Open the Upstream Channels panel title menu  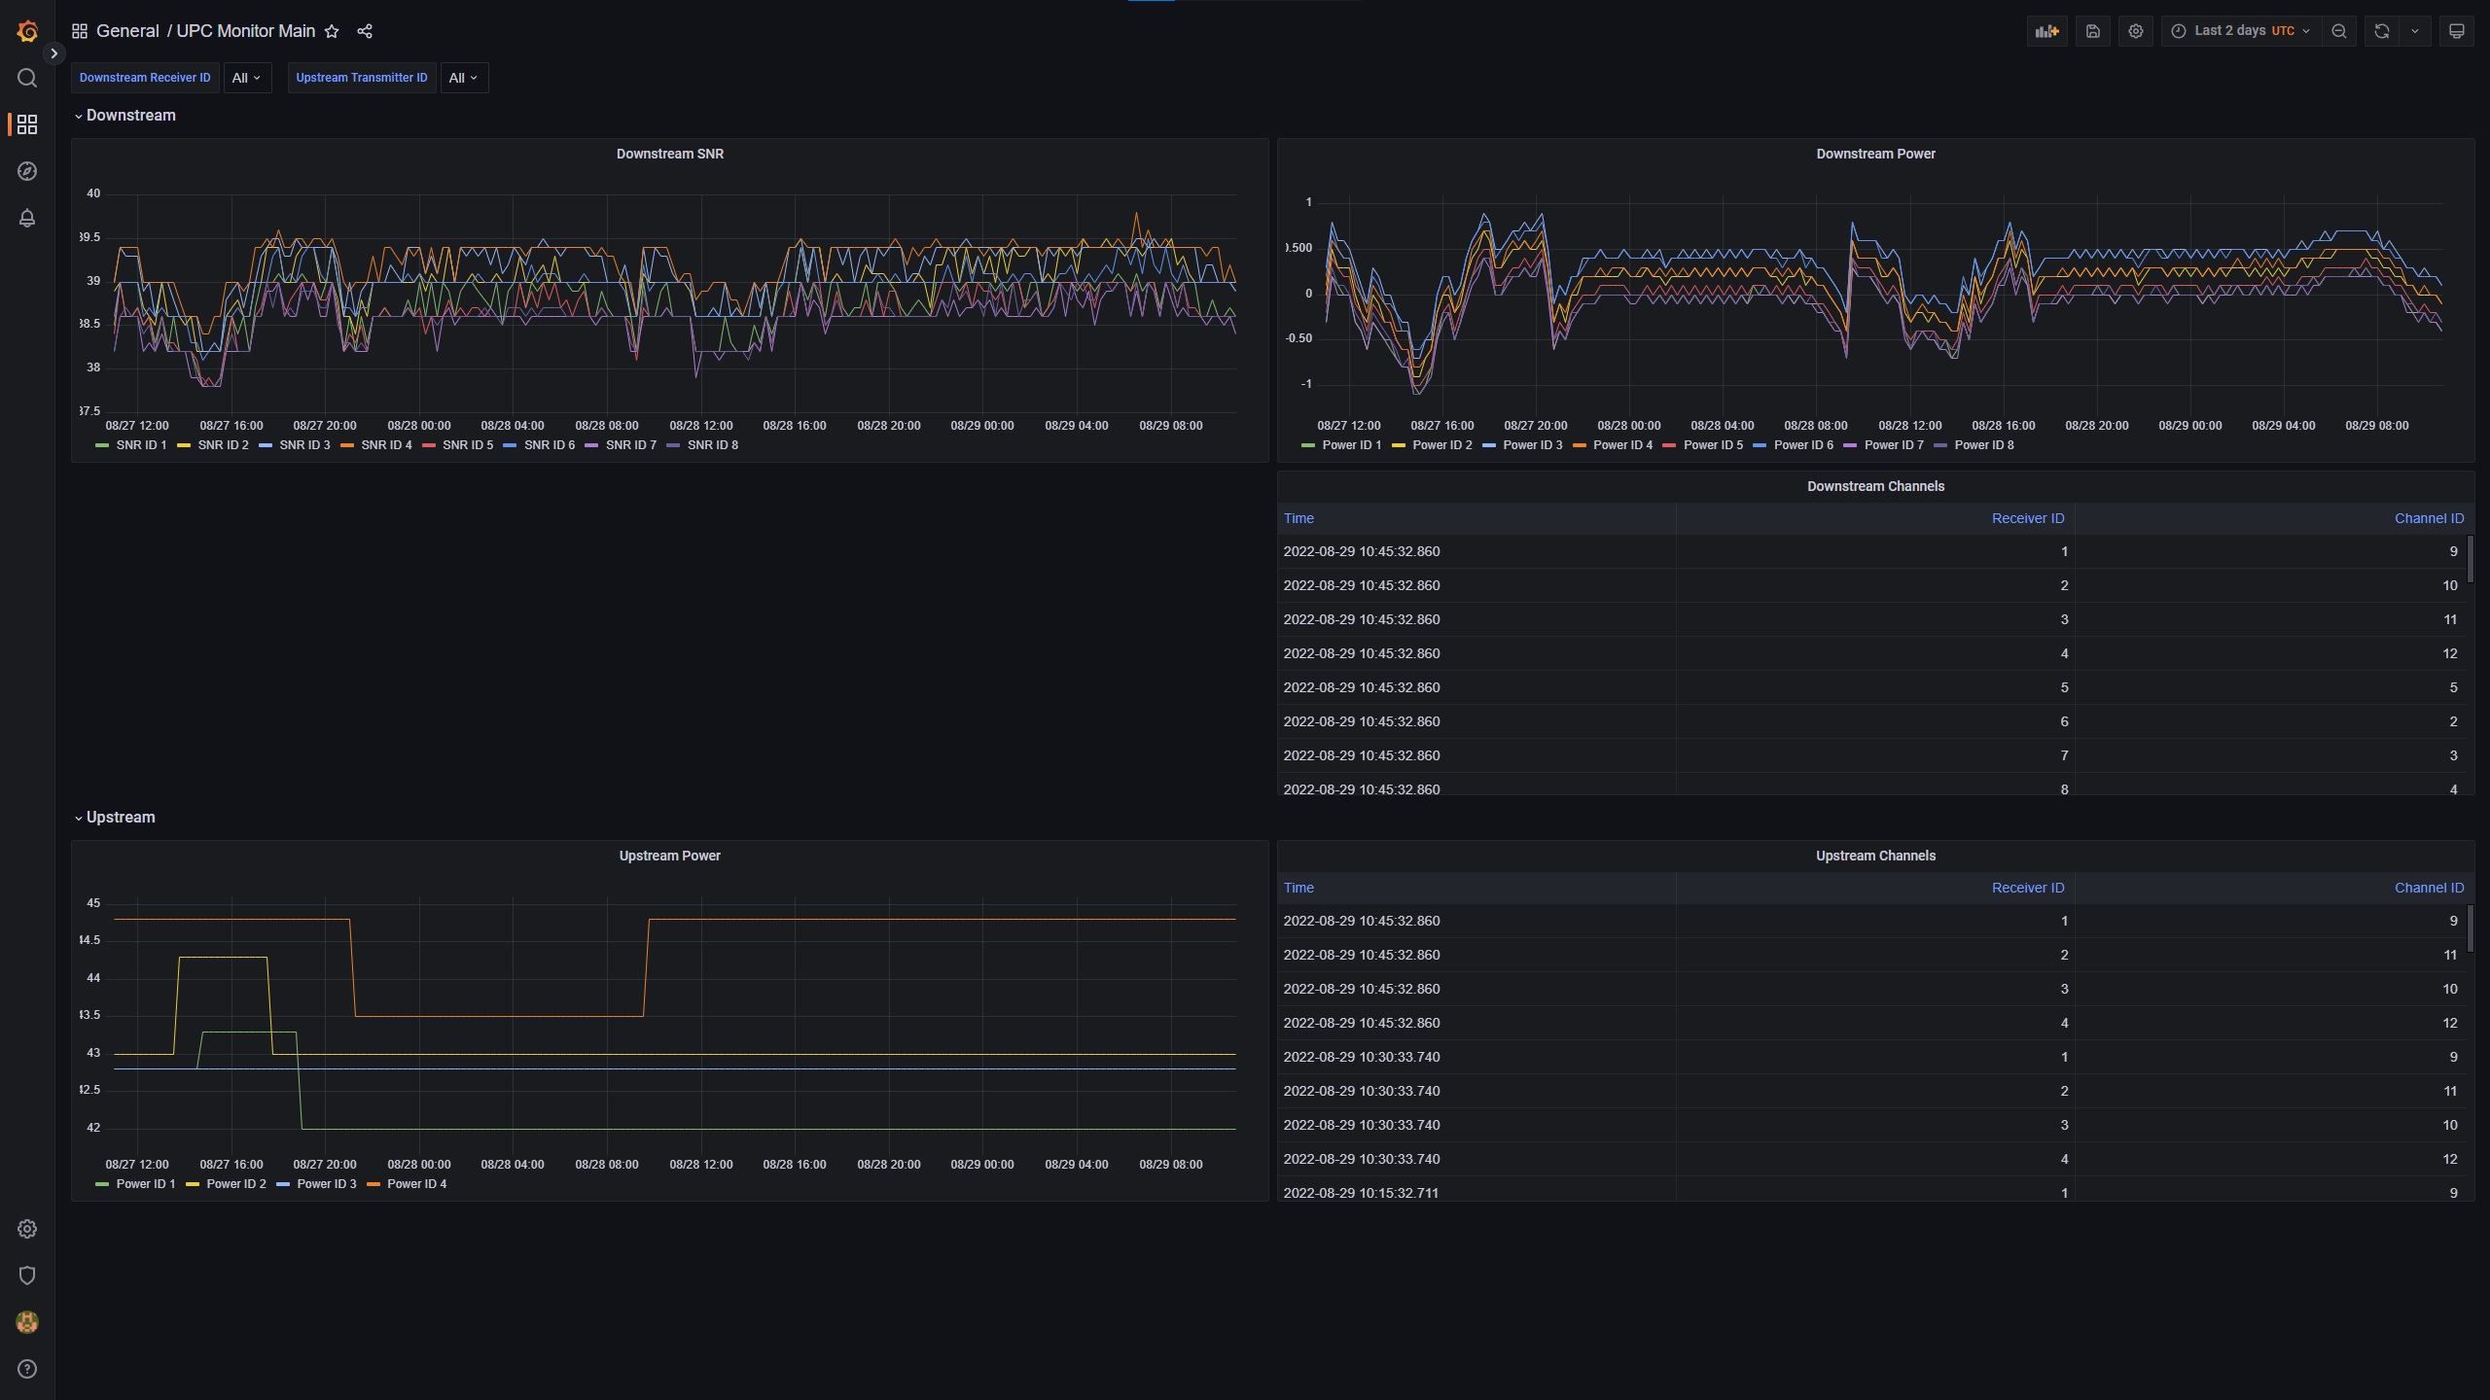pos(1875,856)
